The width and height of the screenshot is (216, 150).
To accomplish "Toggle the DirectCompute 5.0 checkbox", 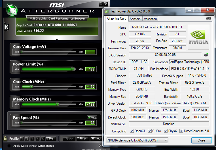I will [181, 131].
